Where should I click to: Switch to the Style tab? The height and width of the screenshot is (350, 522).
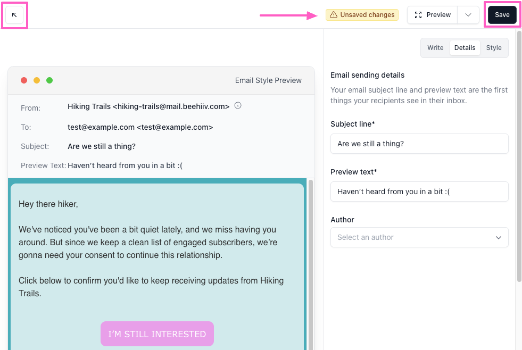pyautogui.click(x=494, y=48)
